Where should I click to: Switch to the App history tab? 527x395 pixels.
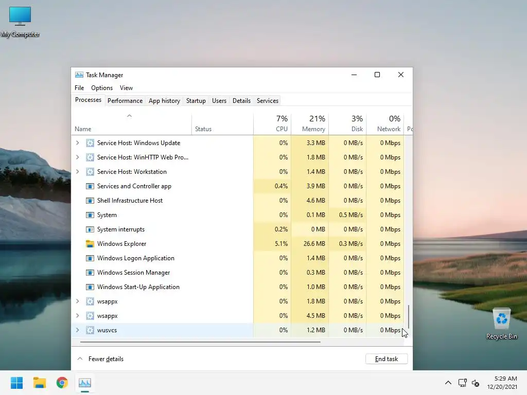point(164,101)
